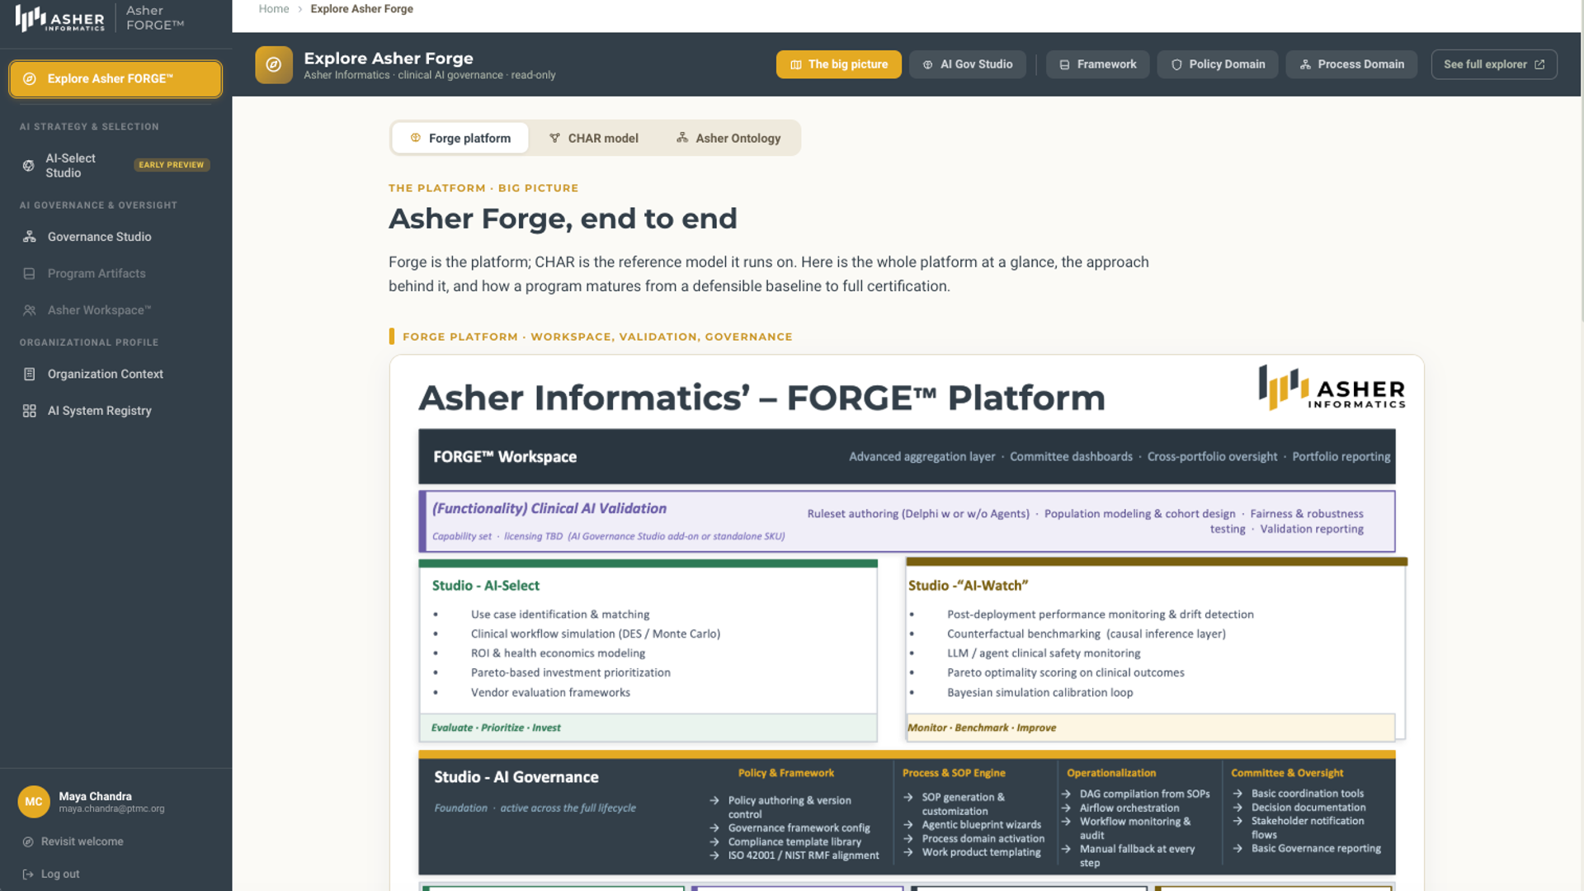Click Clinical AI Validation heading in diagram
The image size is (1584, 891).
click(549, 508)
